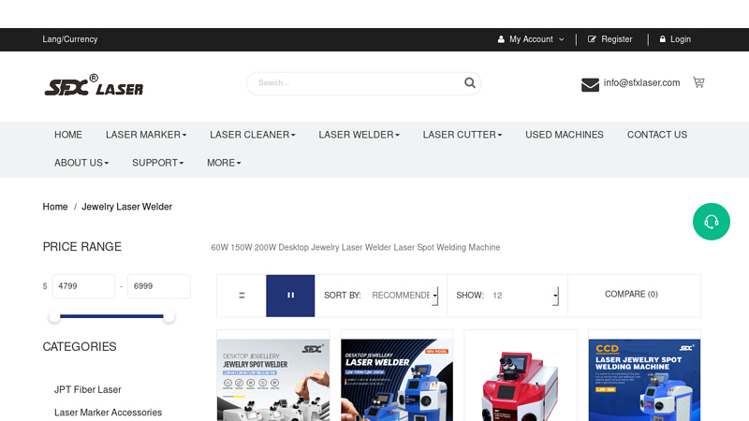Click the price range maximum slider handle
The image size is (749, 421).
pos(169,317)
